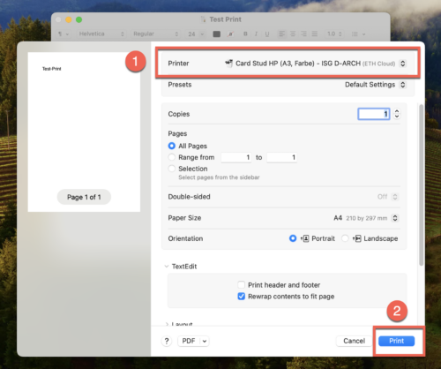This screenshot has height=369, width=441.
Task: Select Portrait orientation radio button
Action: 293,238
